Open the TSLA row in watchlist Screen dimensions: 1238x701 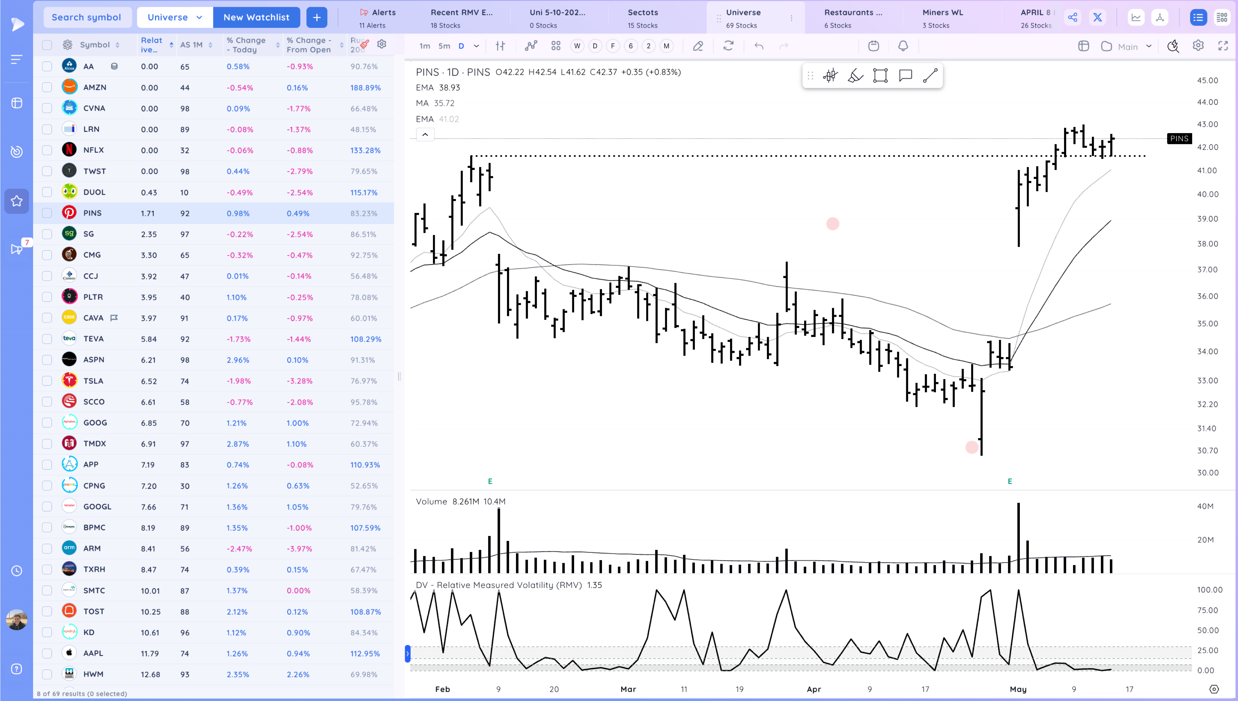pyautogui.click(x=214, y=381)
